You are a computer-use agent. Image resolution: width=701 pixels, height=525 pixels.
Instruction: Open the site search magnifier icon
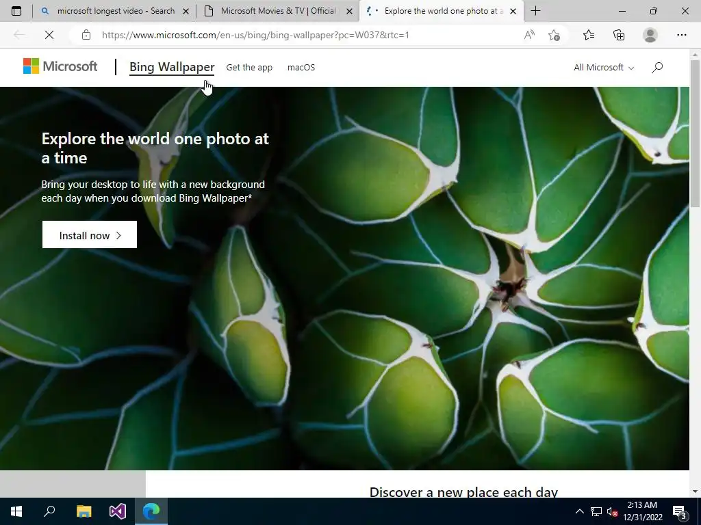point(657,68)
